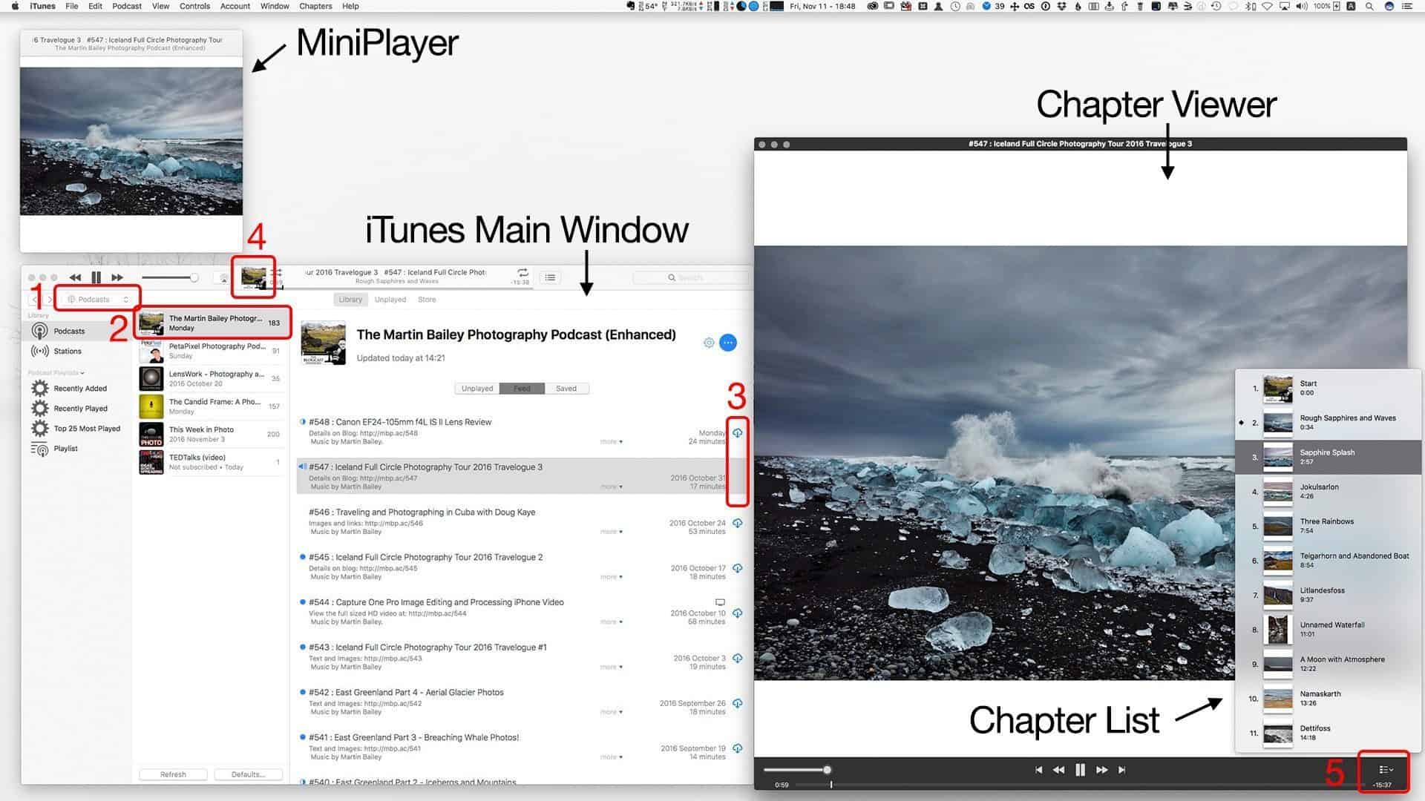
Task: Click the podcast settings gear icon
Action: [709, 341]
